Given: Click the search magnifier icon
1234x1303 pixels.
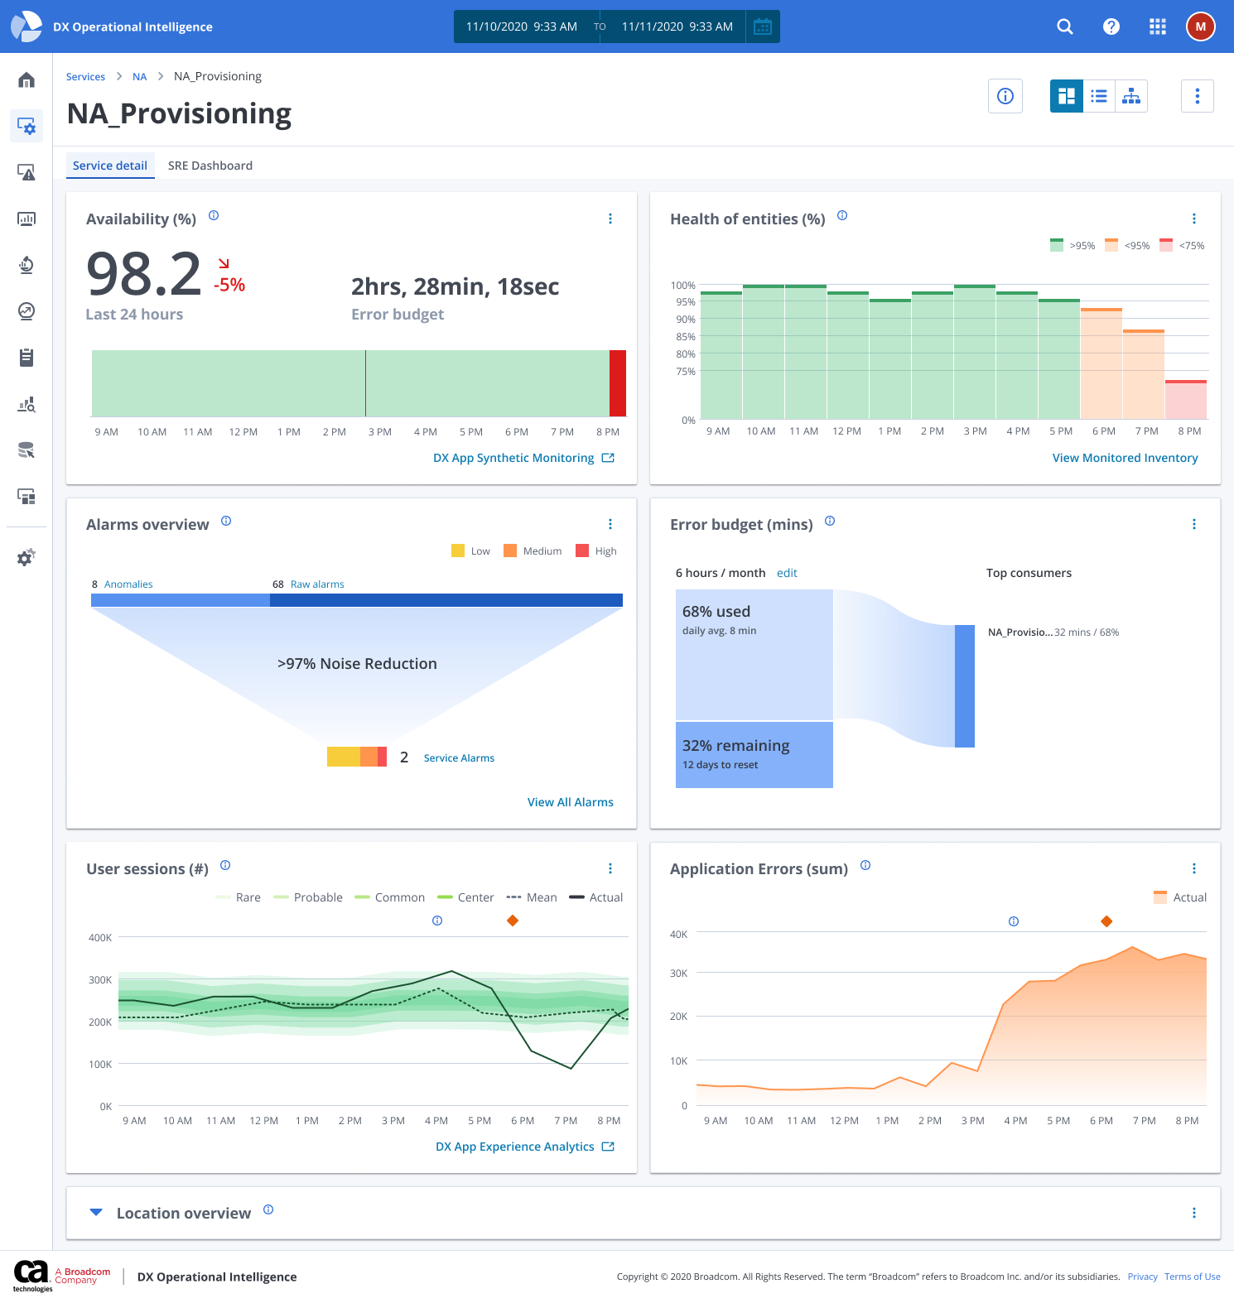Looking at the screenshot, I should [x=1065, y=26].
